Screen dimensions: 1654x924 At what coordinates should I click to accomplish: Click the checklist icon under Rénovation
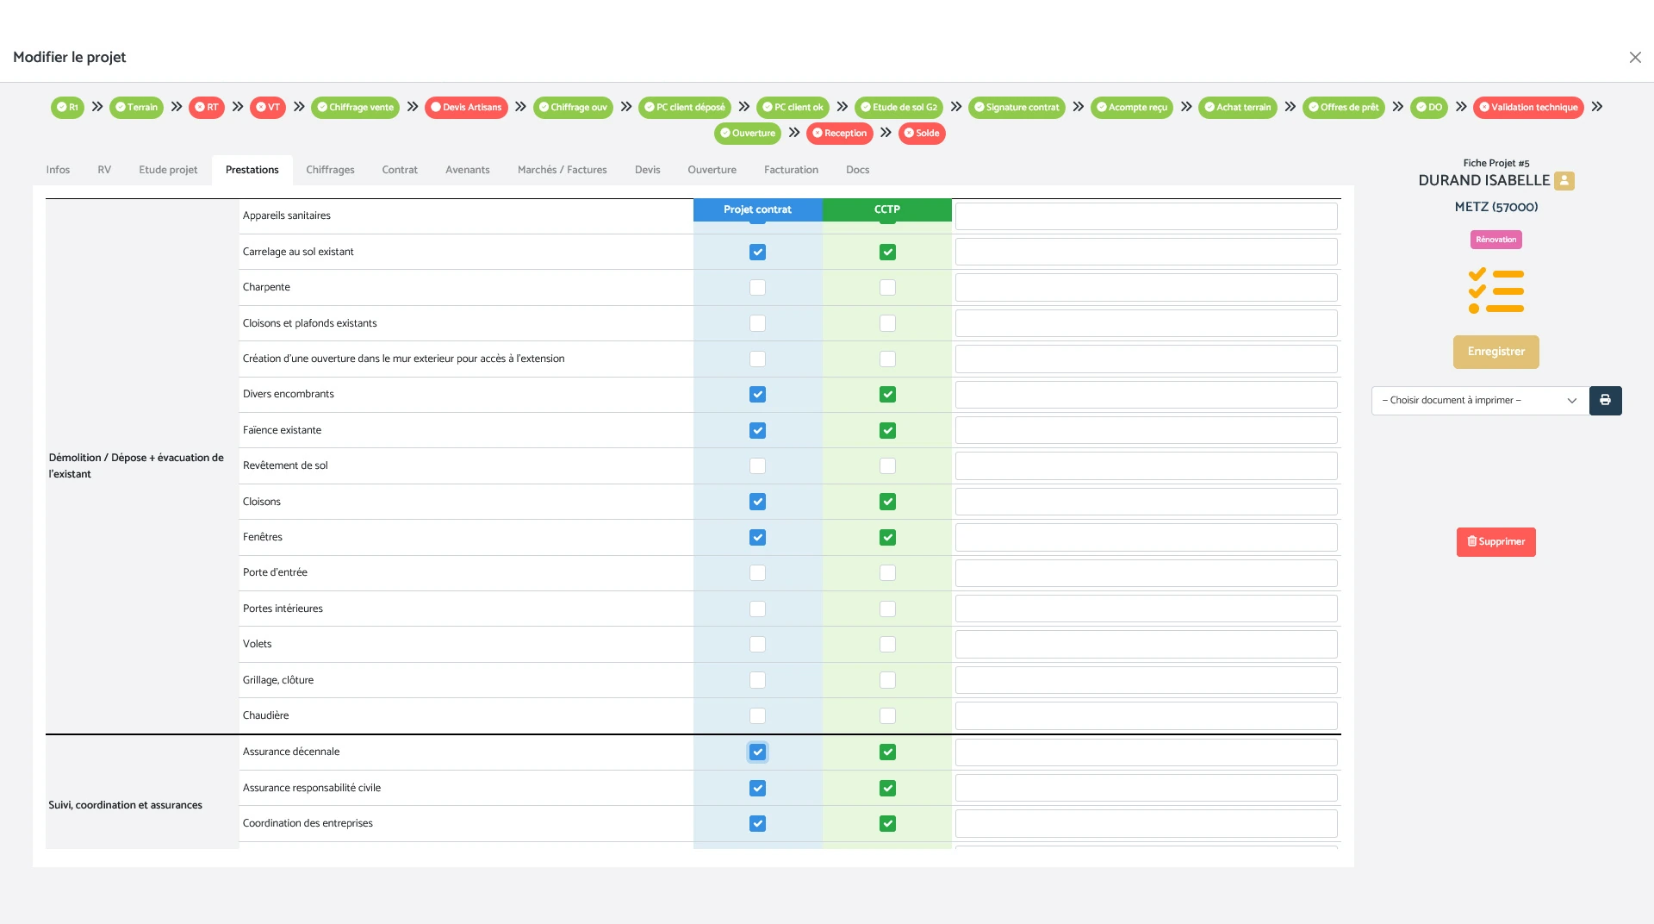tap(1495, 290)
